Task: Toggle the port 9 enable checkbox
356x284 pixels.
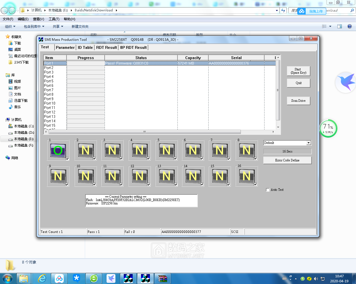Action: click(x=67, y=185)
